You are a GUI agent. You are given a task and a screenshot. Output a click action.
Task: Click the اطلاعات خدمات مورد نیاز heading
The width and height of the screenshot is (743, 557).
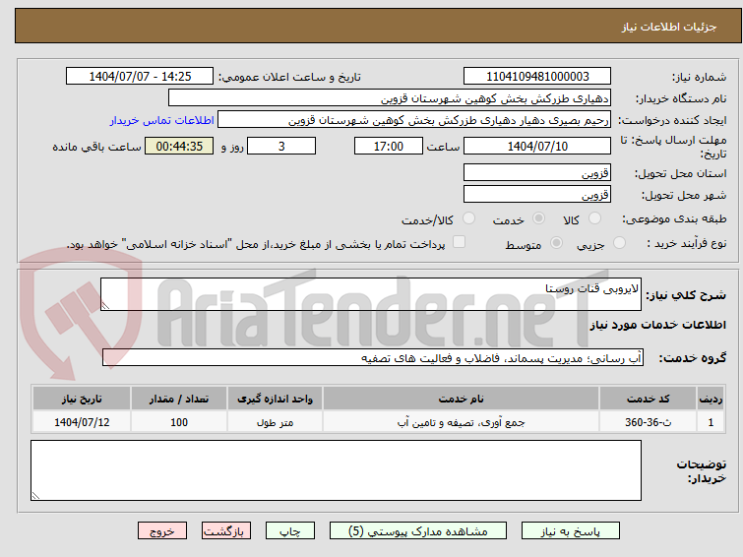pos(657,325)
